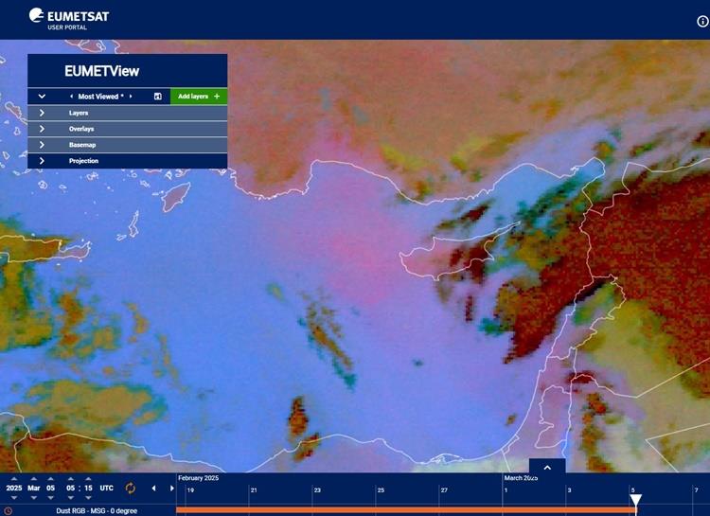Collapse the EUMETView panel with down chevron
The image size is (710, 516).
point(42,97)
